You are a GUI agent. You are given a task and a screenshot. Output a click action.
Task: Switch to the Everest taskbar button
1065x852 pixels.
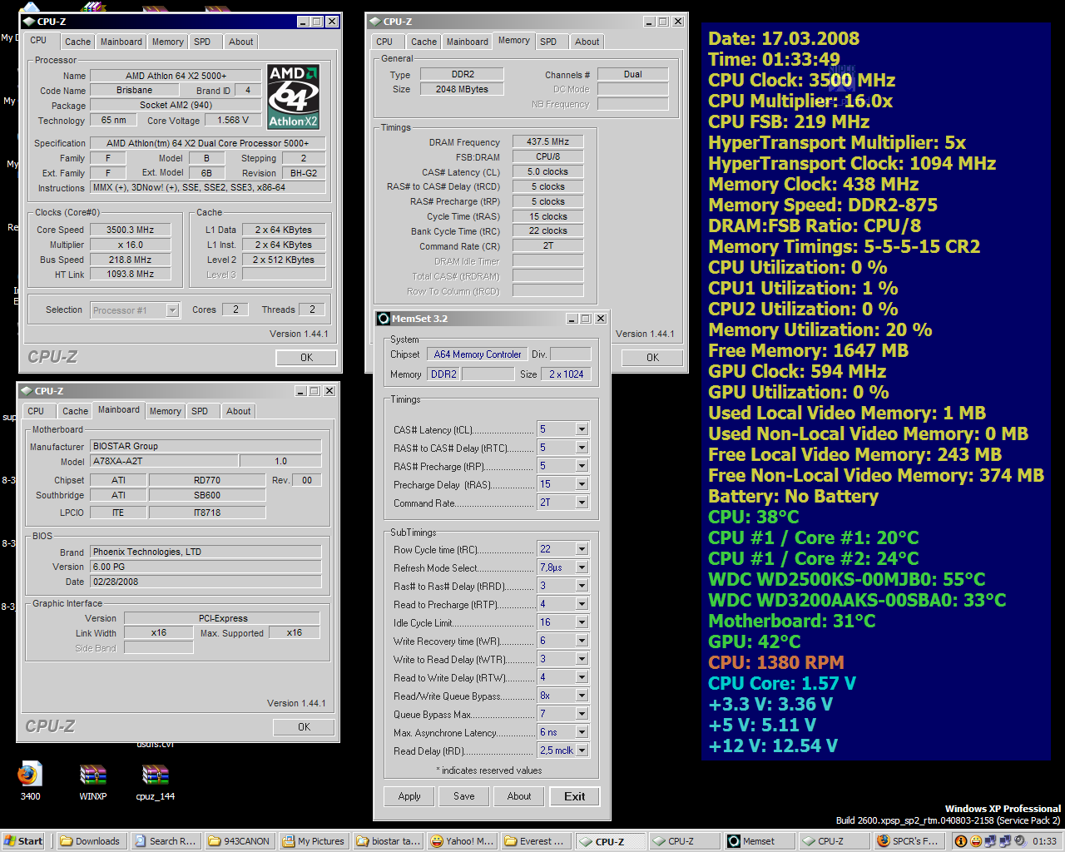coord(536,841)
